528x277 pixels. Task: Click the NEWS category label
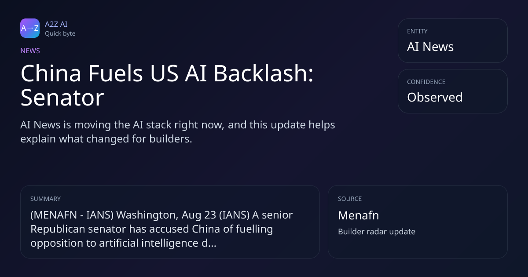coord(30,51)
